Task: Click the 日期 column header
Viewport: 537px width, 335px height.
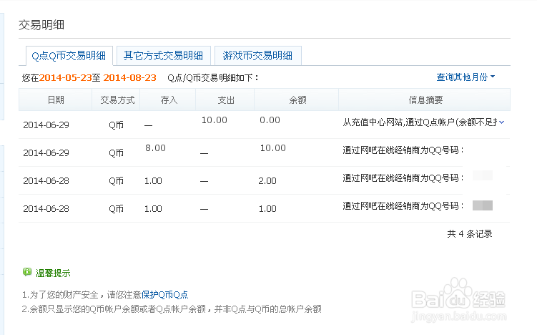Action: (x=56, y=99)
